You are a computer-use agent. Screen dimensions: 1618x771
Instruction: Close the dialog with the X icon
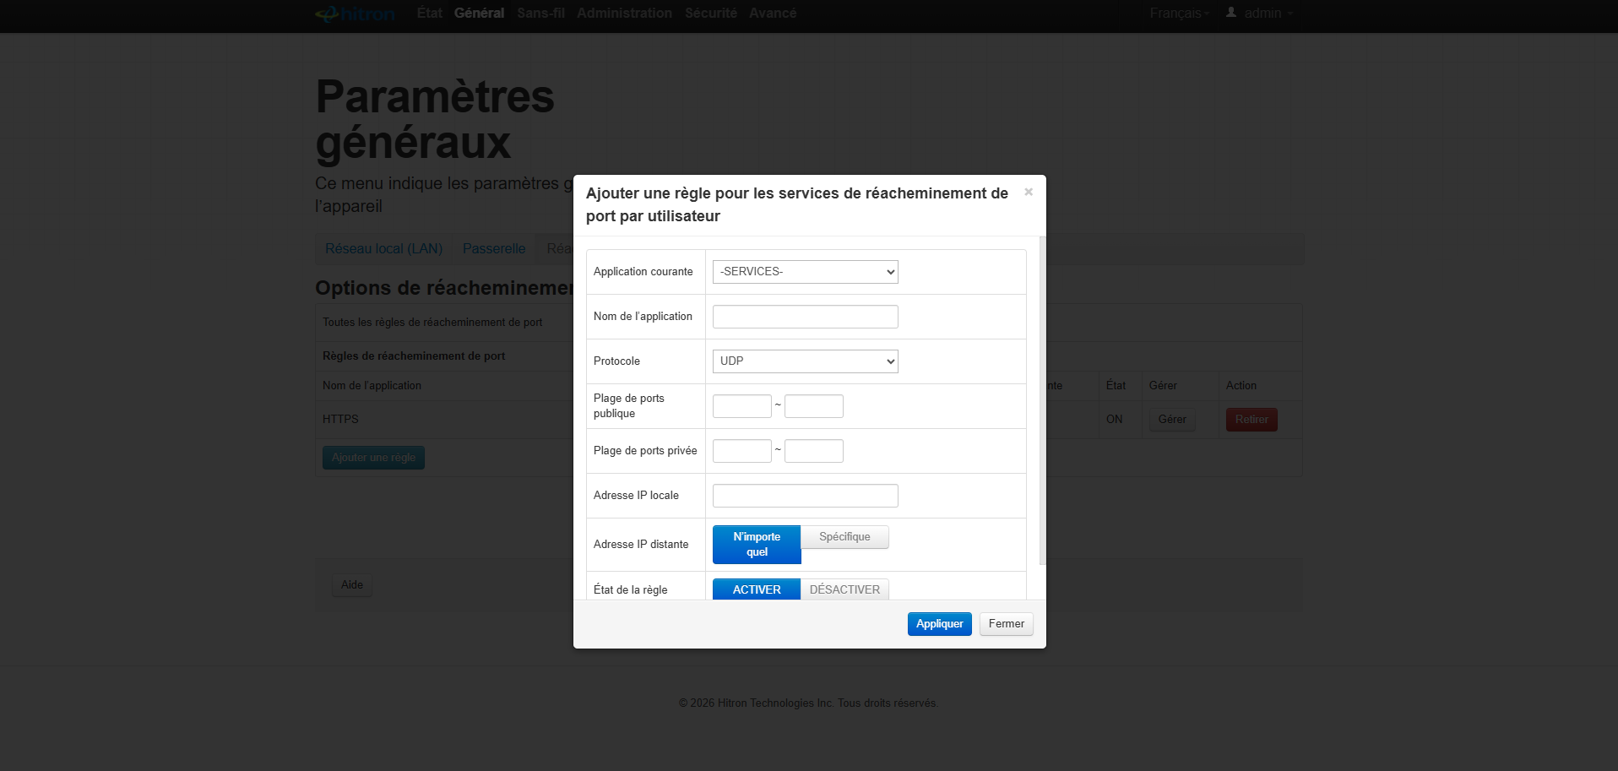pyautogui.click(x=1028, y=192)
